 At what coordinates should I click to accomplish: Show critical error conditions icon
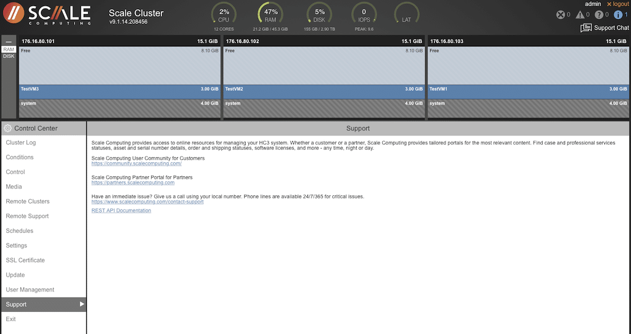[x=561, y=15]
